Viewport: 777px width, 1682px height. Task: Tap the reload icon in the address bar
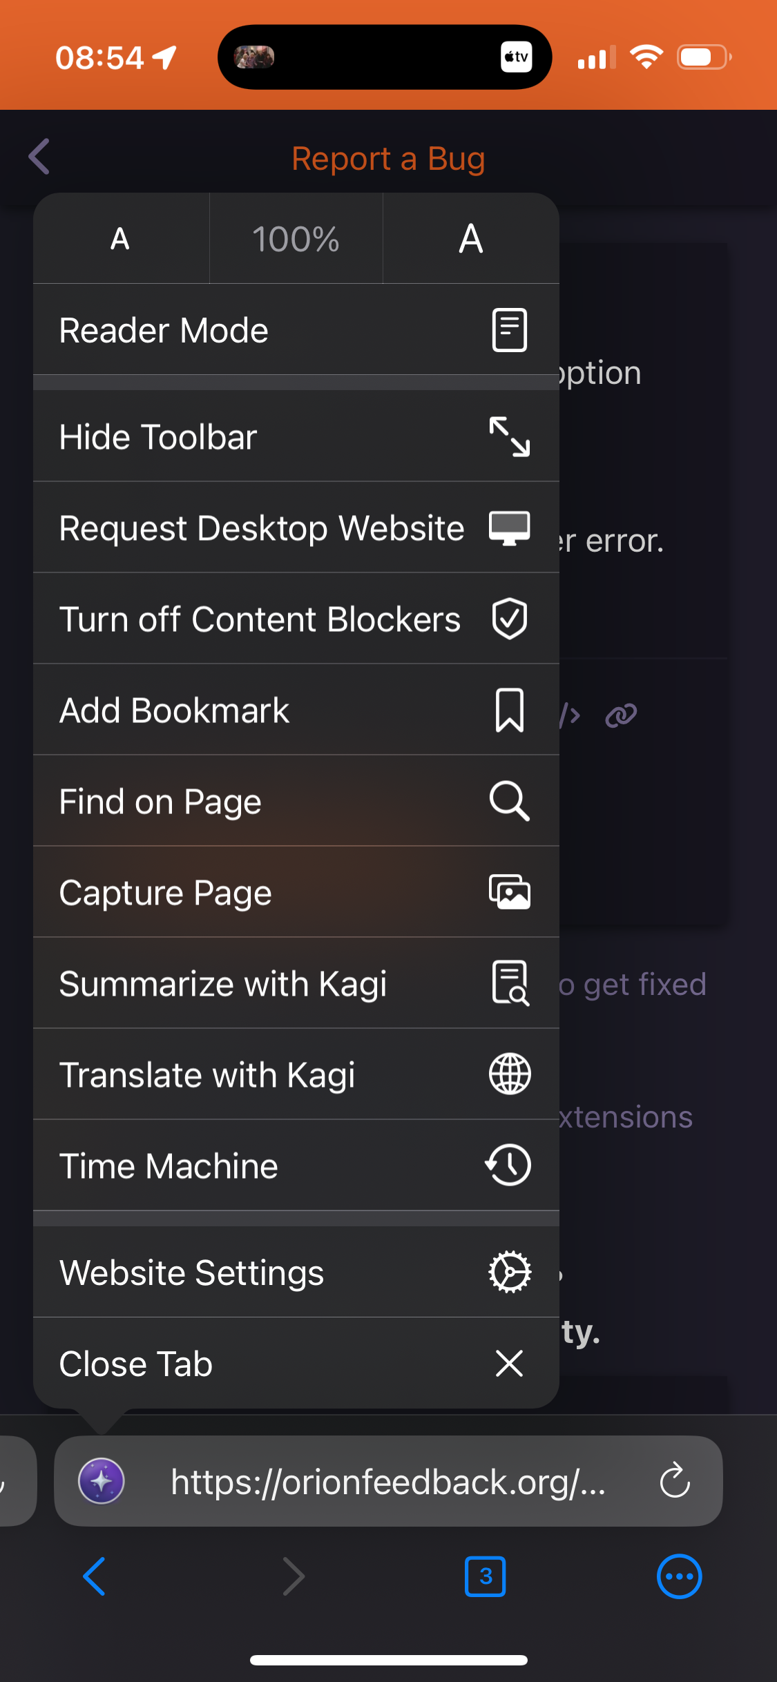coord(674,1480)
